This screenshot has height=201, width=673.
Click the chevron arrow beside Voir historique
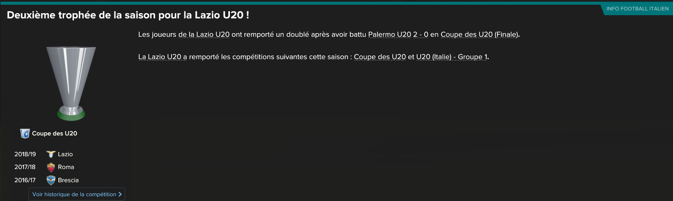120,194
